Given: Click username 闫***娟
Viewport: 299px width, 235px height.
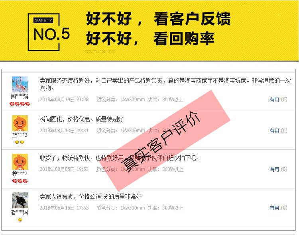Looking at the screenshot, I should click(x=20, y=96).
